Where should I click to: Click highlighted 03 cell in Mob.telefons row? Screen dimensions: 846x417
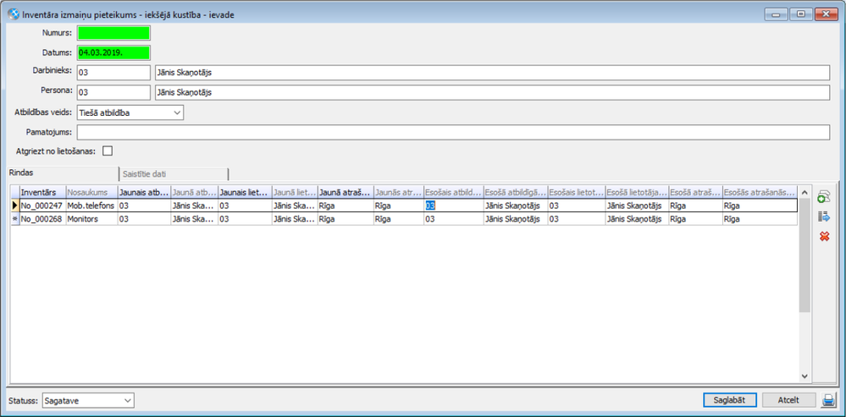coord(453,206)
